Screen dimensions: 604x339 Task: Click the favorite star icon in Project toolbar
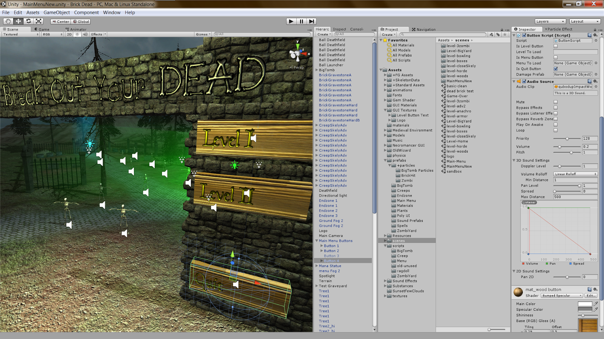pyautogui.click(x=505, y=34)
